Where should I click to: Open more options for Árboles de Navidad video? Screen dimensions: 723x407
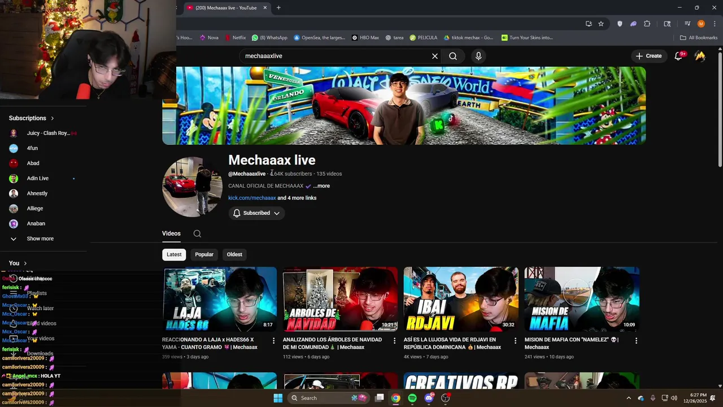pyautogui.click(x=394, y=341)
